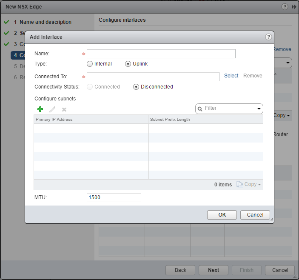
Task: Choose Disconnected connectivity status
Action: pyautogui.click(x=136, y=87)
